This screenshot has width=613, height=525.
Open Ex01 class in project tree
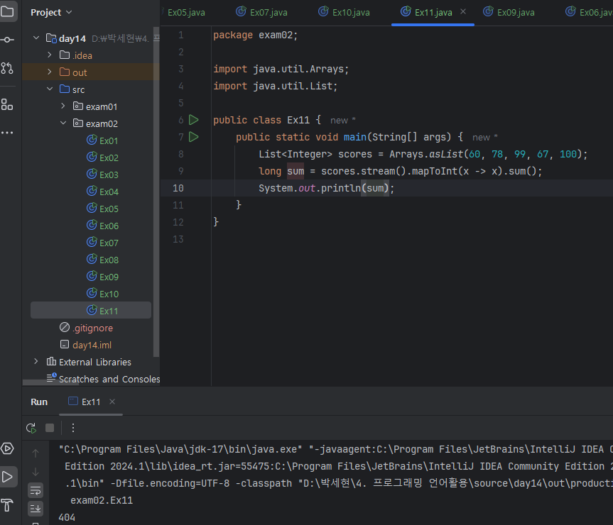coord(102,140)
